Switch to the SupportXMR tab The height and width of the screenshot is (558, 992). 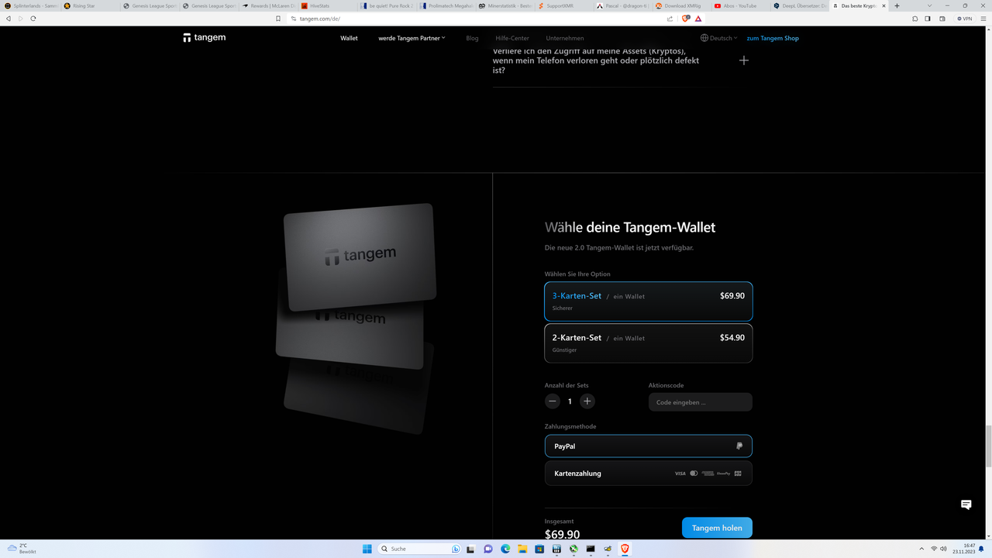563,5
